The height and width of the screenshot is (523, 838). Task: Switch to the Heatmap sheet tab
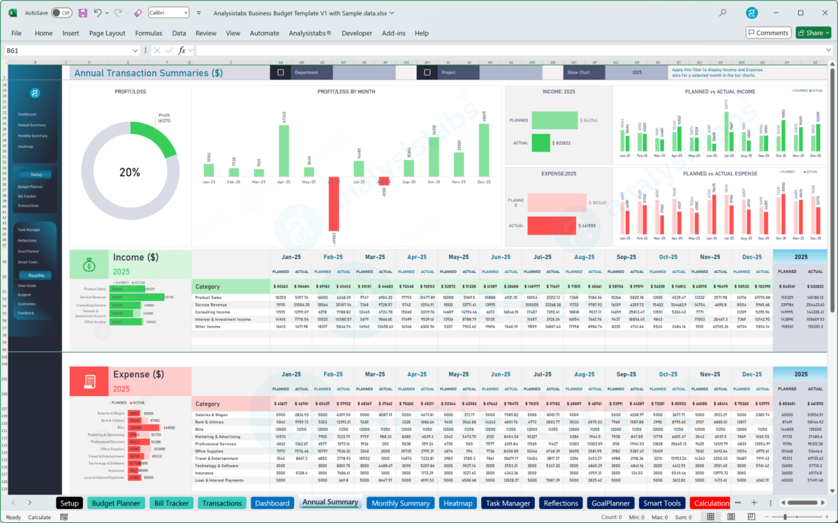click(x=458, y=503)
